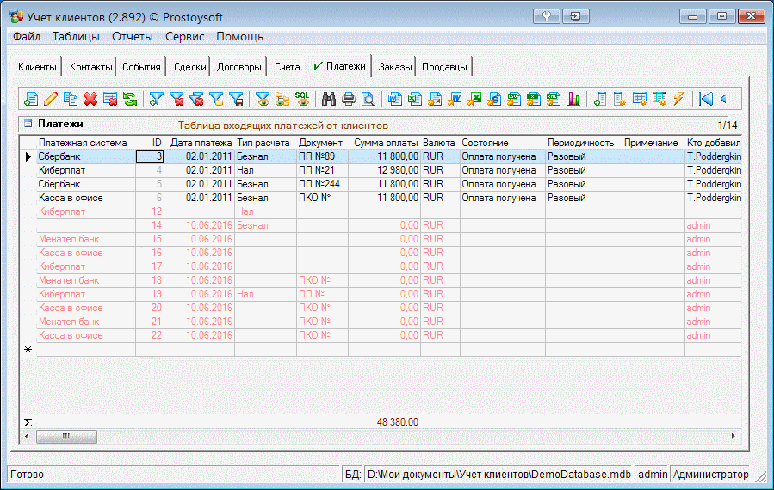This screenshot has height=490, width=774.
Task: Open the Сервис menu
Action: click(184, 36)
